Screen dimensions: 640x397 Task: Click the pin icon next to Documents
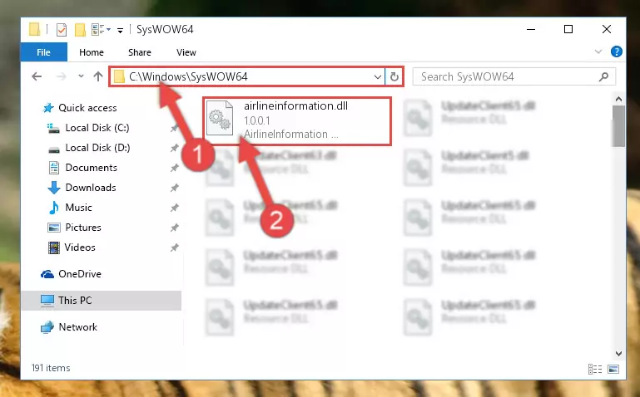click(x=174, y=168)
